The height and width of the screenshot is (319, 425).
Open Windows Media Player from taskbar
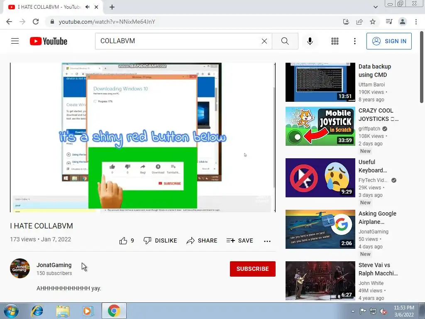click(88, 311)
